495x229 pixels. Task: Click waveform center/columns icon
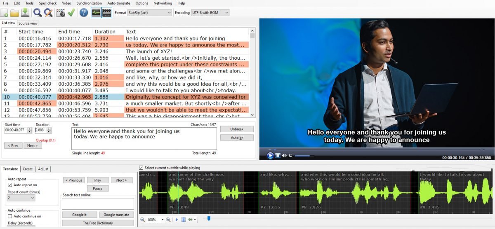(184, 220)
